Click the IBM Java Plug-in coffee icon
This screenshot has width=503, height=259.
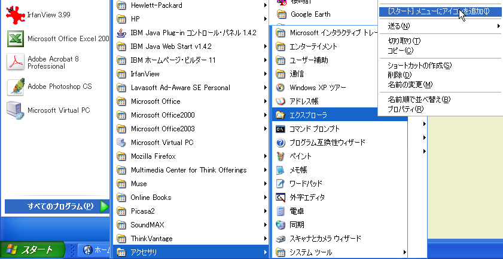pyautogui.click(x=121, y=33)
